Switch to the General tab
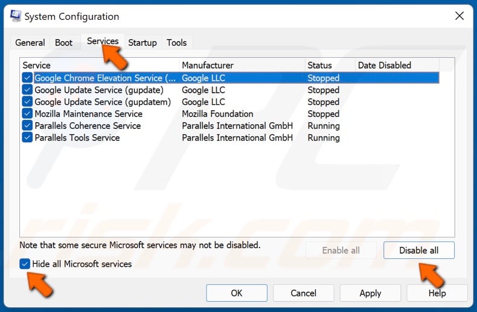This screenshot has height=312, width=477. [x=30, y=43]
